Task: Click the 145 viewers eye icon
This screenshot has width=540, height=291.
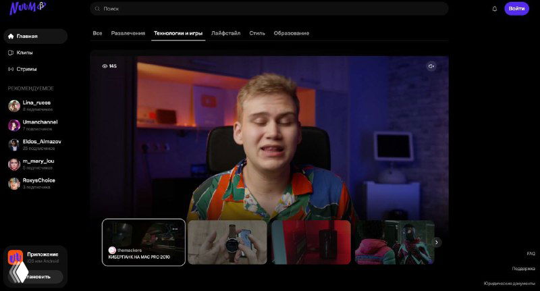Action: [105, 66]
